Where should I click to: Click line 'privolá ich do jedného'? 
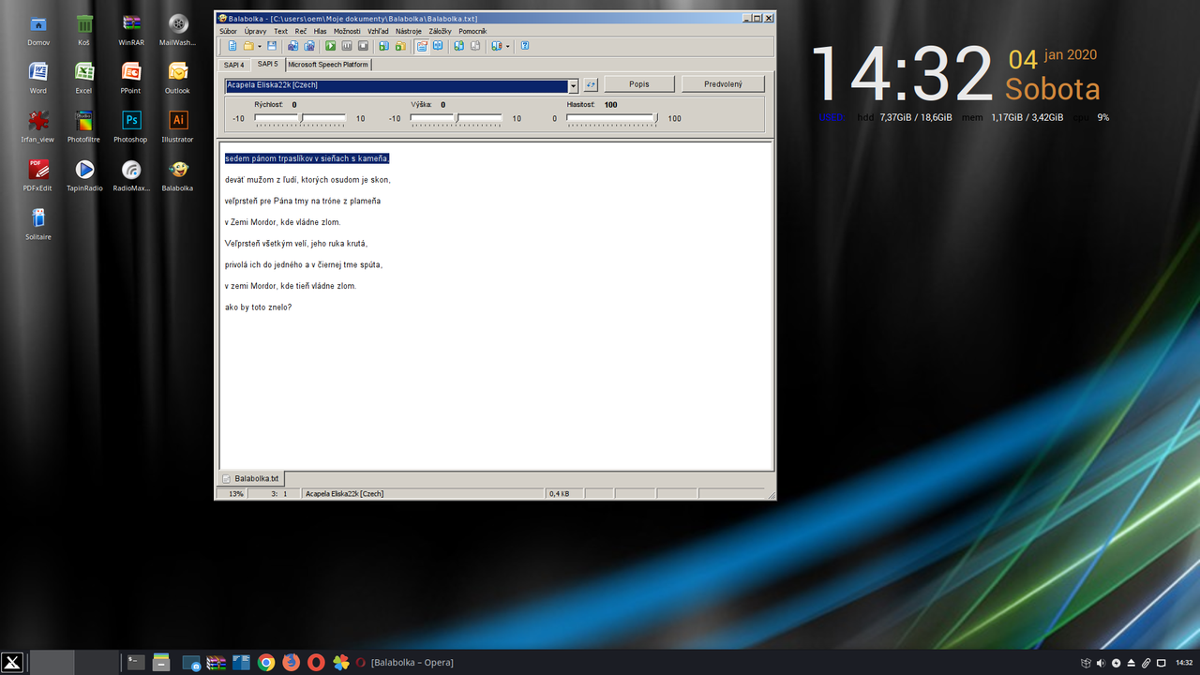[x=304, y=265]
